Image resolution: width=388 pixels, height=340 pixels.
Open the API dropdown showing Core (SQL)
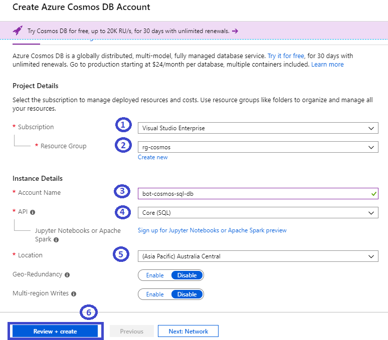(x=258, y=213)
